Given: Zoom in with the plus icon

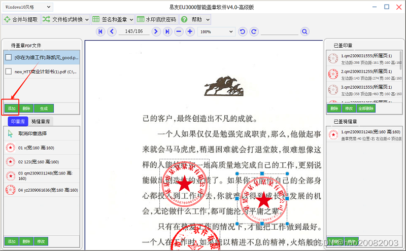Looking at the screenshot, I should point(190,31).
